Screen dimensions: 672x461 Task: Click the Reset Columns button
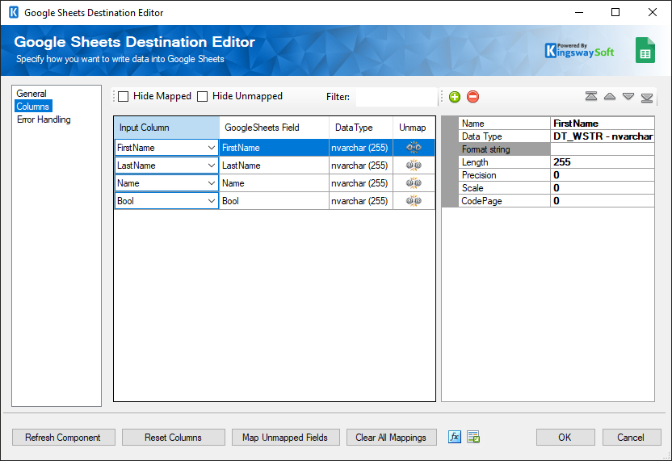(173, 438)
